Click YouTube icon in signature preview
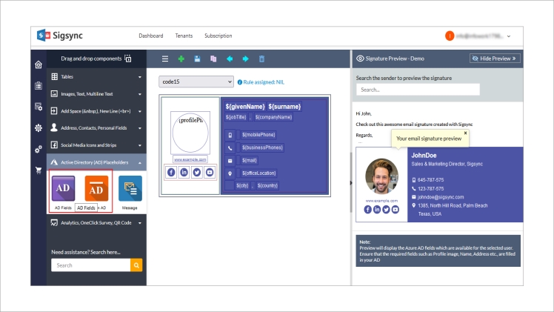The image size is (554, 312). (396, 210)
